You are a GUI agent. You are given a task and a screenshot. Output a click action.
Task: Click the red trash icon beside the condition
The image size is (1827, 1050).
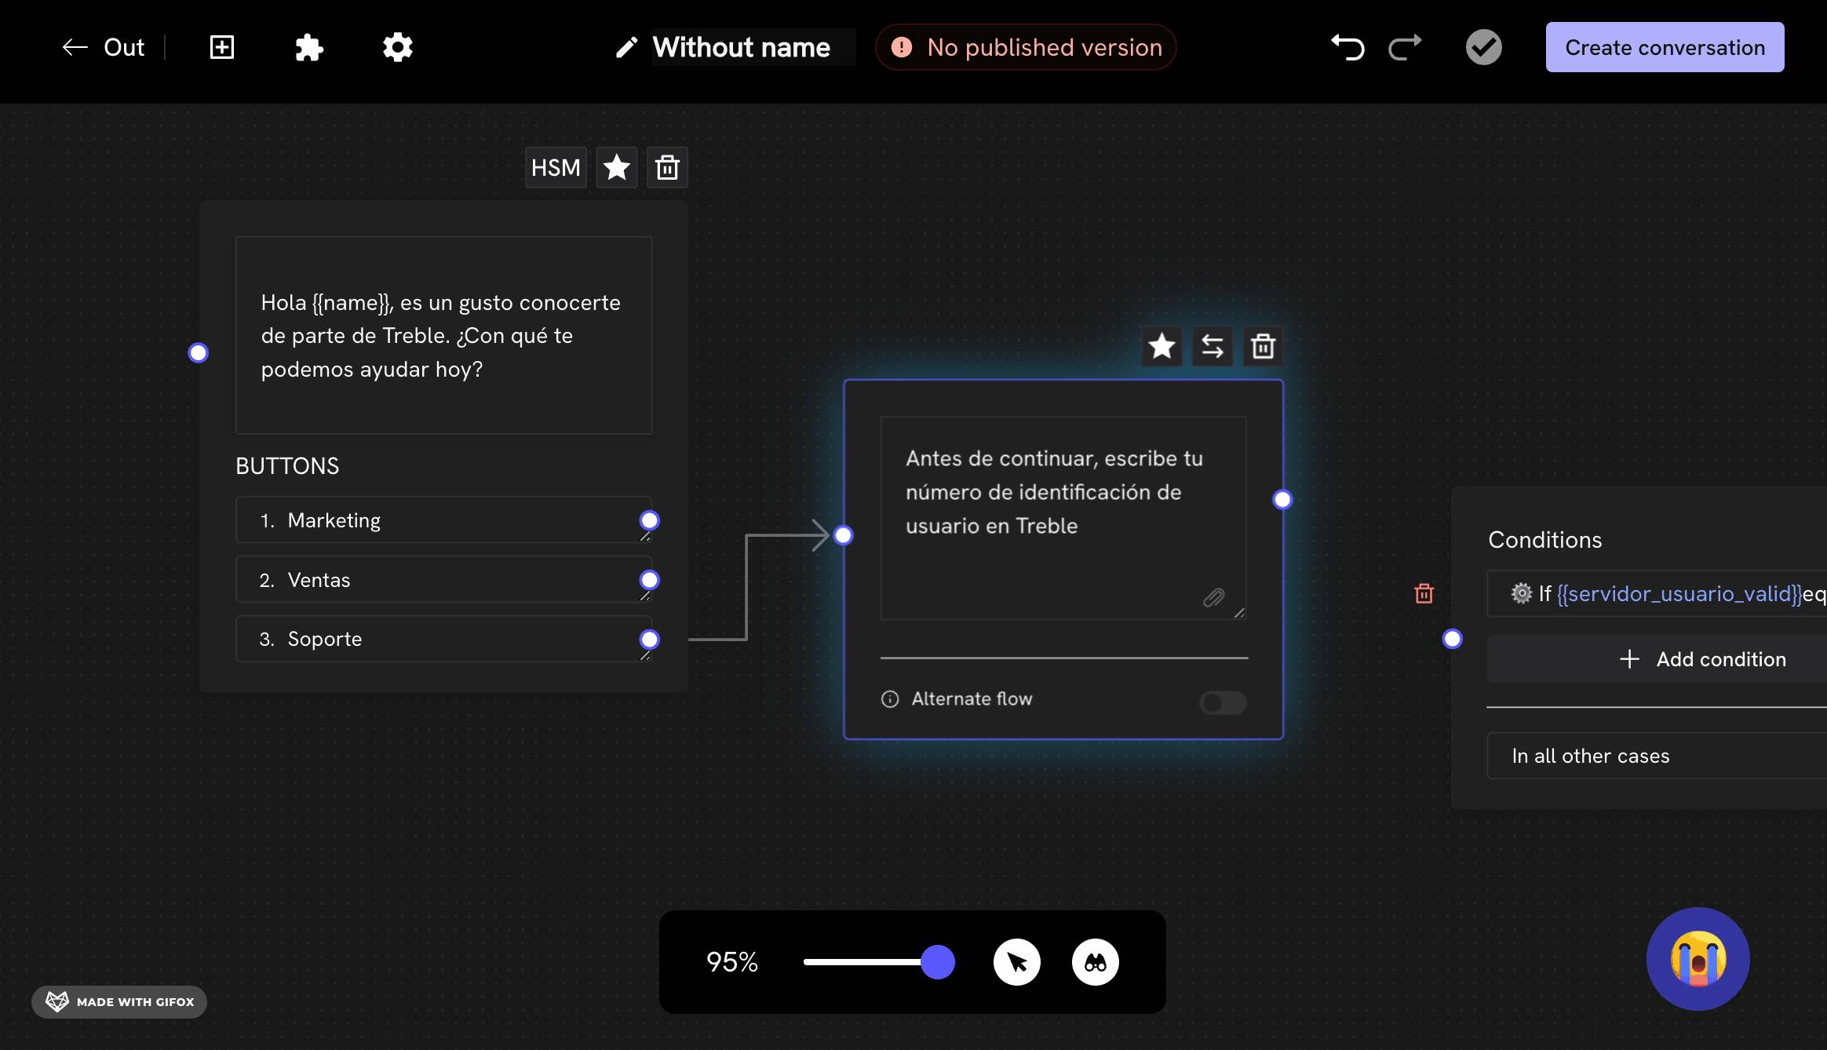click(1424, 593)
